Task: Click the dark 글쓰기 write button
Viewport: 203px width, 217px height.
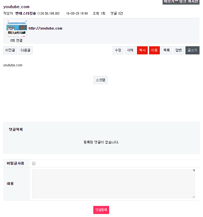Action: [x=192, y=50]
